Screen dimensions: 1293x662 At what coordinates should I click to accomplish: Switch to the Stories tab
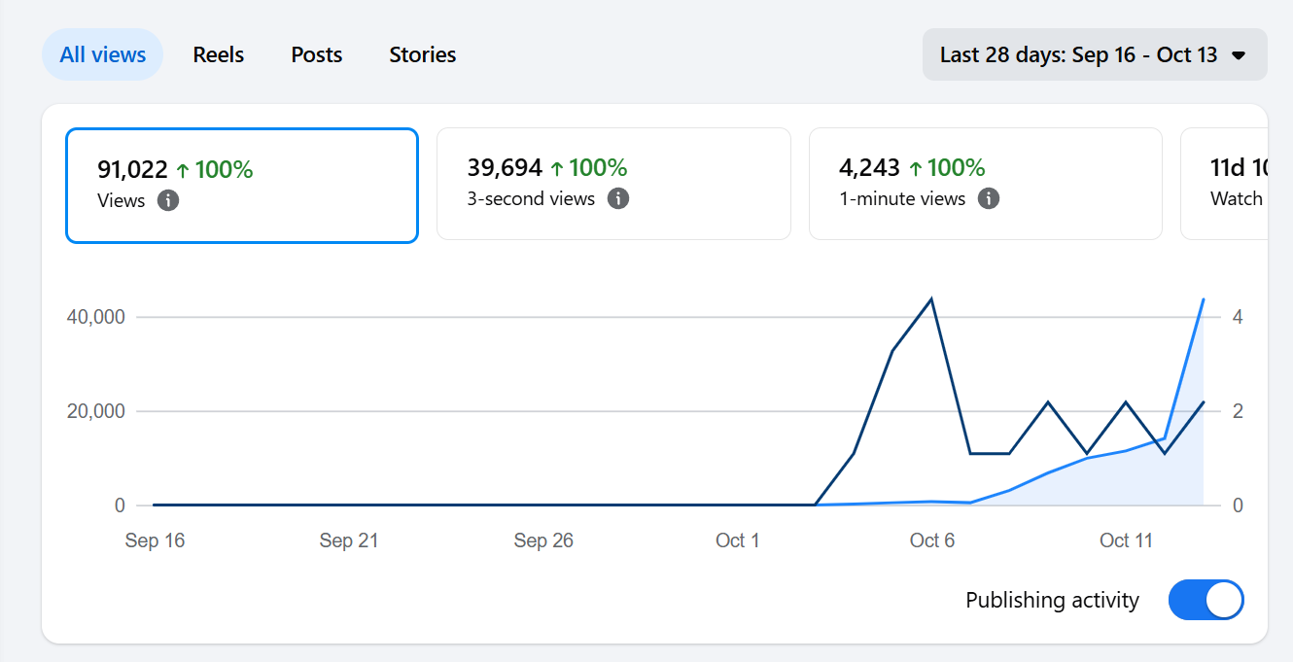[x=423, y=54]
